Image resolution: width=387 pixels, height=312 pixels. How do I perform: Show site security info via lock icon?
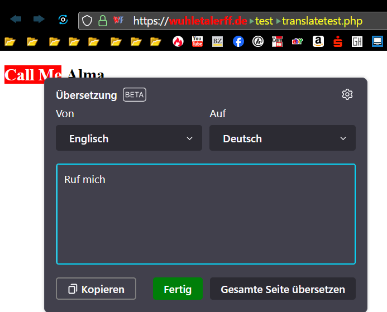pos(102,21)
